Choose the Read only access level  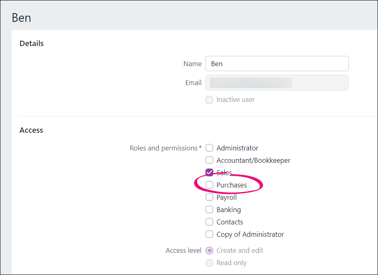209,263
